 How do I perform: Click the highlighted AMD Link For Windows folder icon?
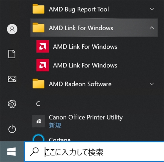coord(38,28)
